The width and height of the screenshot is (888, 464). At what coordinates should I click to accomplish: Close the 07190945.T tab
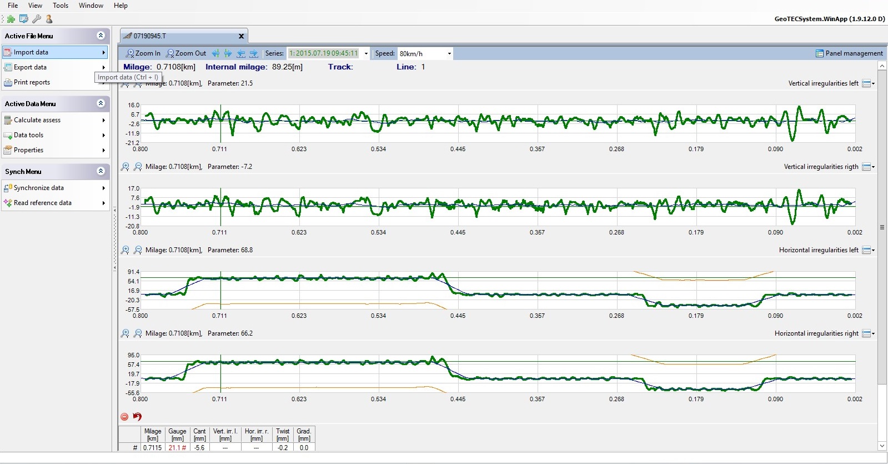pyautogui.click(x=241, y=36)
